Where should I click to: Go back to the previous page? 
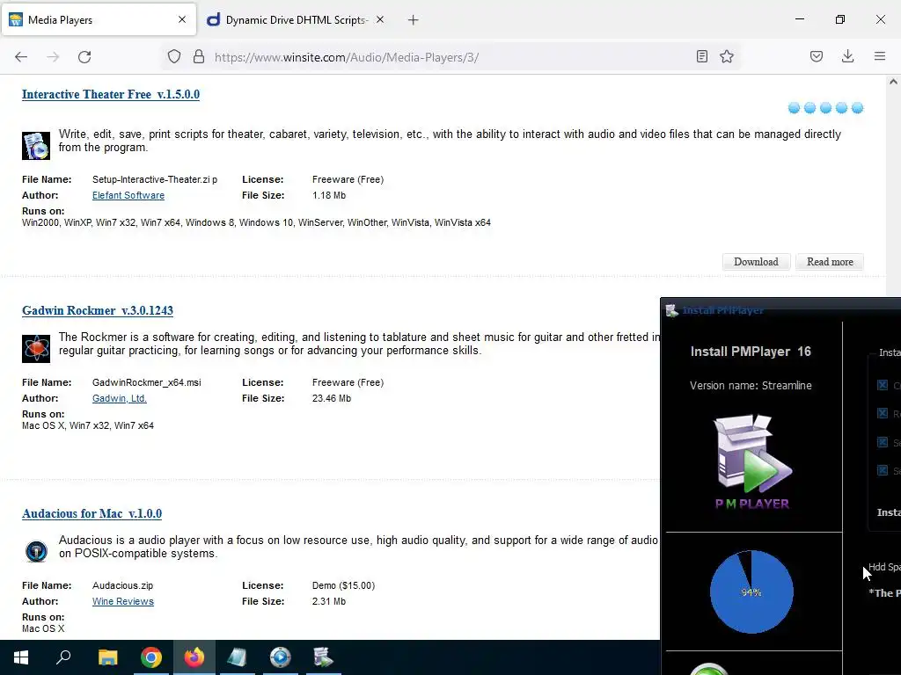tap(21, 57)
